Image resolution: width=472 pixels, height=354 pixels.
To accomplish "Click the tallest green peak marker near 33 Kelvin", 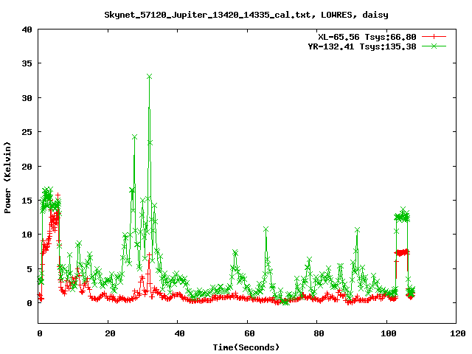I will (x=149, y=77).
